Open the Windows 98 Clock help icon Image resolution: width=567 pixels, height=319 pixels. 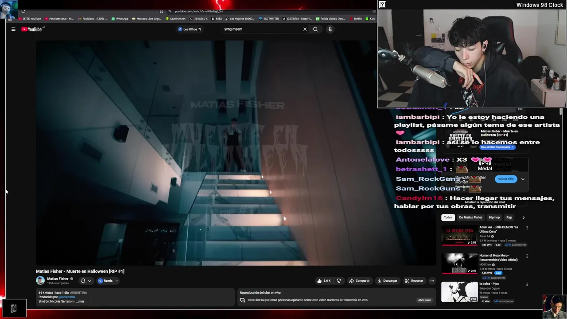coord(382,4)
